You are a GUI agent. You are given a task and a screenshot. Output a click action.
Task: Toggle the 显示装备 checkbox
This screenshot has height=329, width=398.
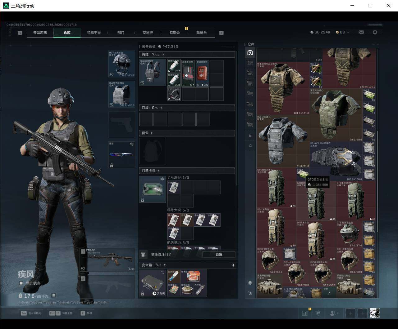21,283
